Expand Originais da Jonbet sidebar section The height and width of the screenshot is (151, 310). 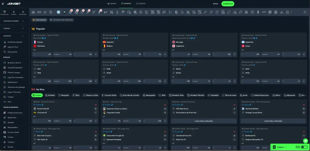click(x=13, y=21)
